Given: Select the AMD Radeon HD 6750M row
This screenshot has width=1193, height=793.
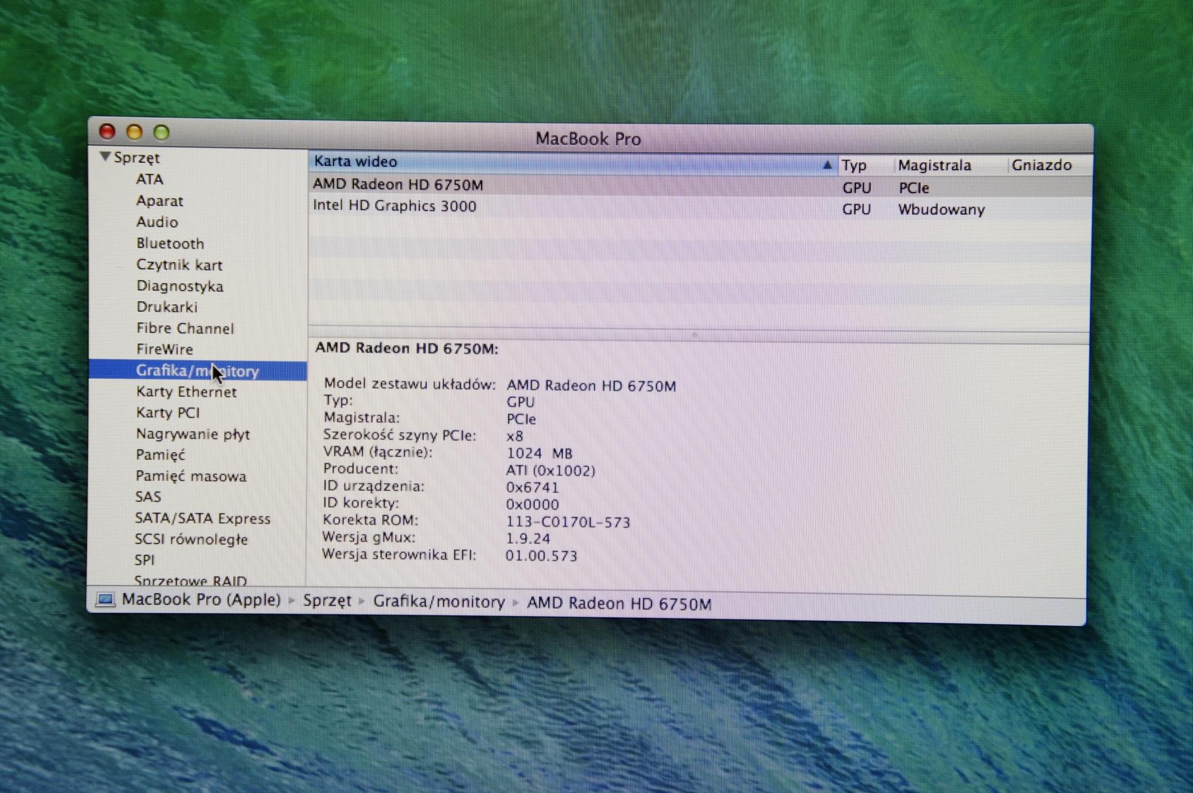Looking at the screenshot, I should (x=700, y=186).
